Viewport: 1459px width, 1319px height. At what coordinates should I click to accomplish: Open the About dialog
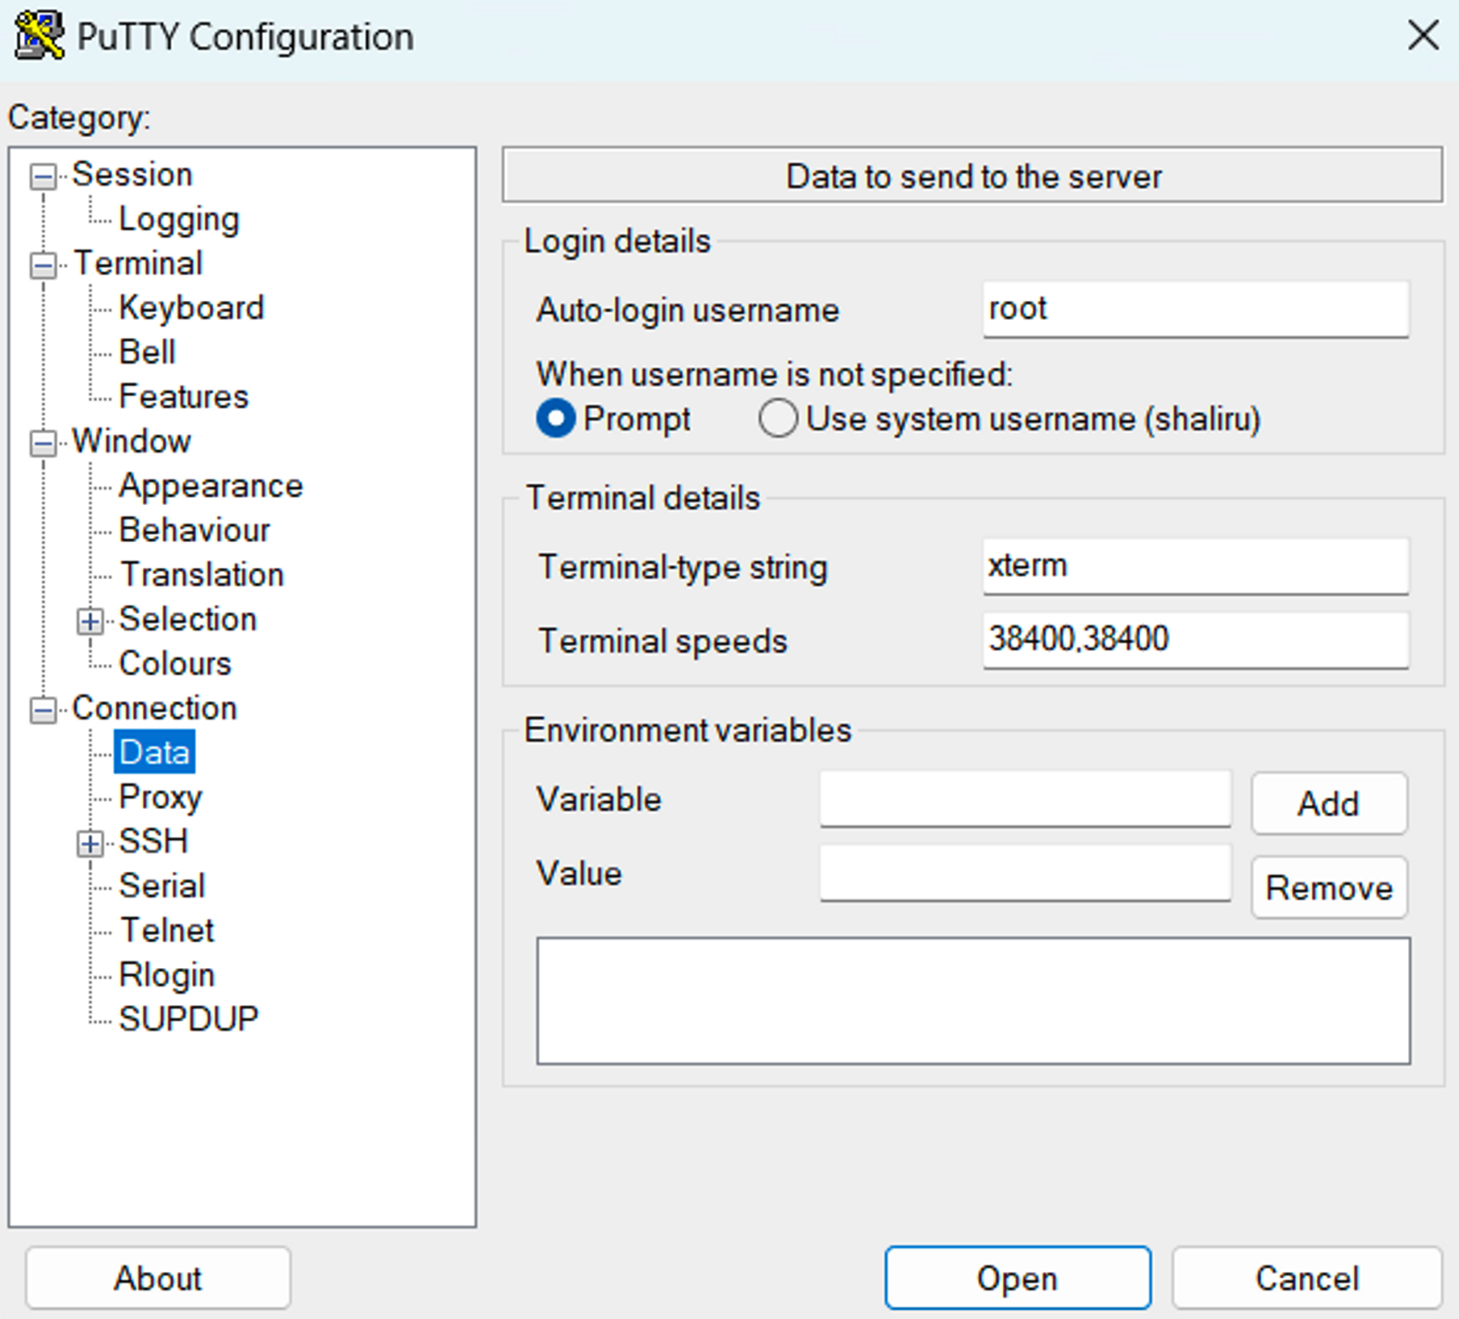158,1278
